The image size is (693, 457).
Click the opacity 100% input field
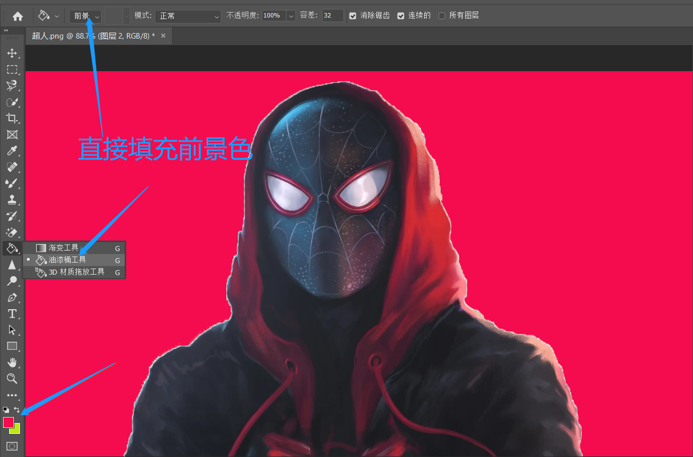274,16
